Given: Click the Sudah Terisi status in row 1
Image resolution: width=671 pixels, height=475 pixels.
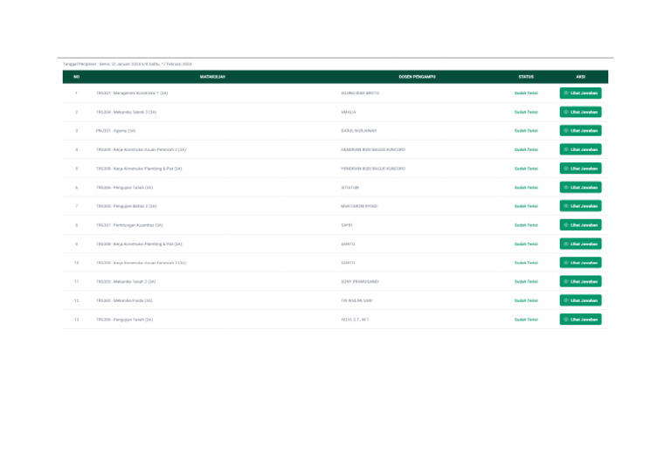Looking at the screenshot, I should point(526,93).
